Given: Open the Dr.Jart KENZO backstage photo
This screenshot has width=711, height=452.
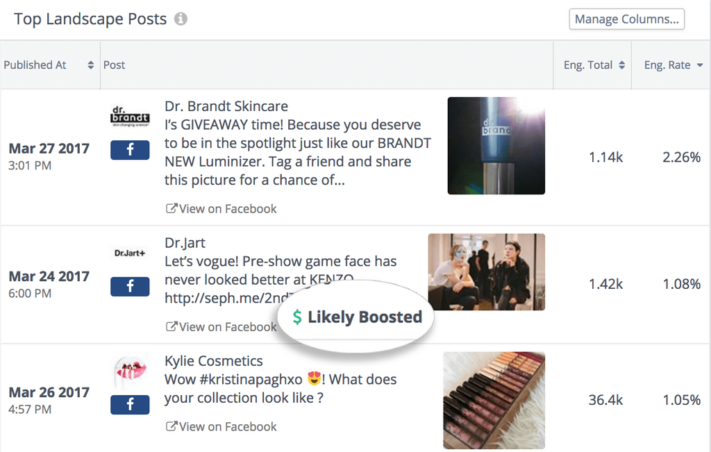Looking at the screenshot, I should 486,271.
